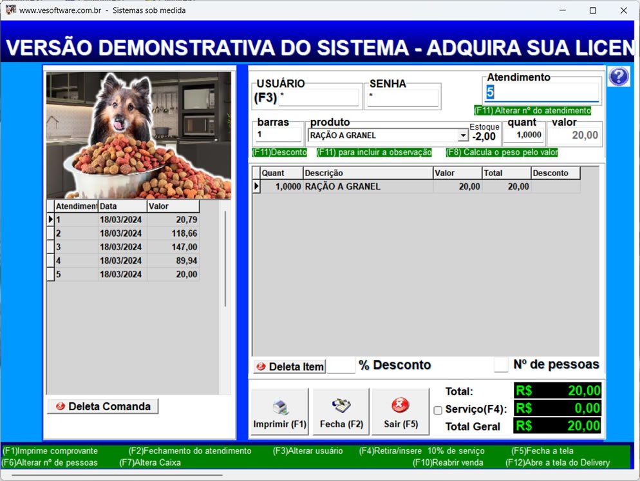
Task: Open the produto dropdown showing RAÇÃO A GRANEL
Action: [x=464, y=136]
